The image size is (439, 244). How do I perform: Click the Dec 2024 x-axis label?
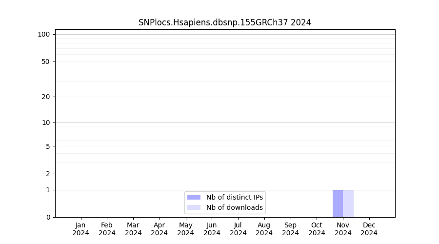[369, 229]
